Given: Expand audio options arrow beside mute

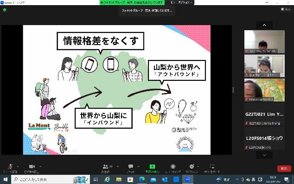Looking at the screenshot, I should point(18,166).
